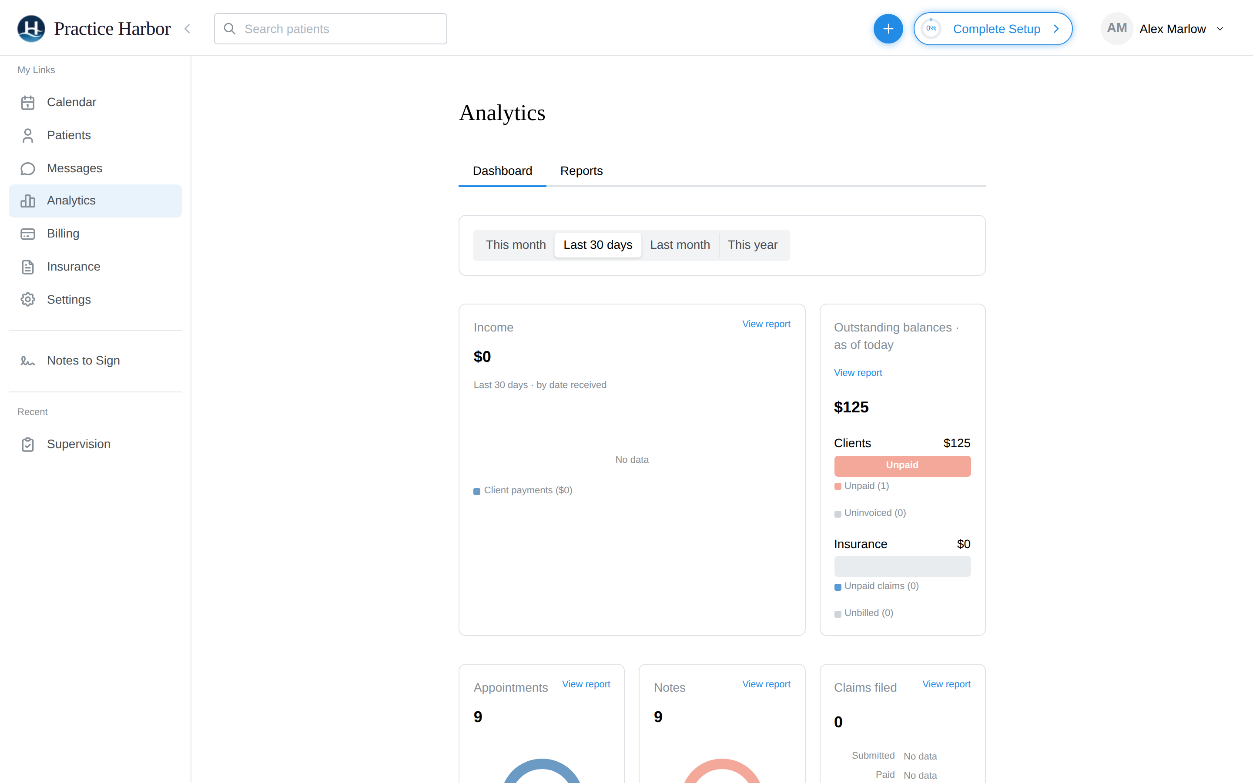Open Notes to Sign
The width and height of the screenshot is (1253, 783).
point(95,361)
